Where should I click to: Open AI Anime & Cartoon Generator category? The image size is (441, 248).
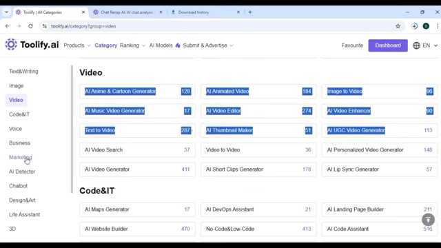(137, 91)
